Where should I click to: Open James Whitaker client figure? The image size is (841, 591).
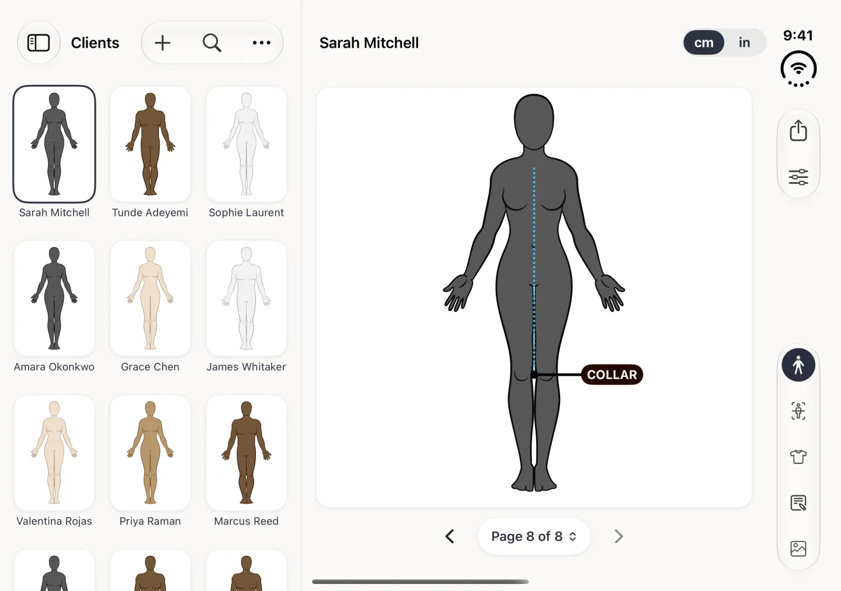246,298
